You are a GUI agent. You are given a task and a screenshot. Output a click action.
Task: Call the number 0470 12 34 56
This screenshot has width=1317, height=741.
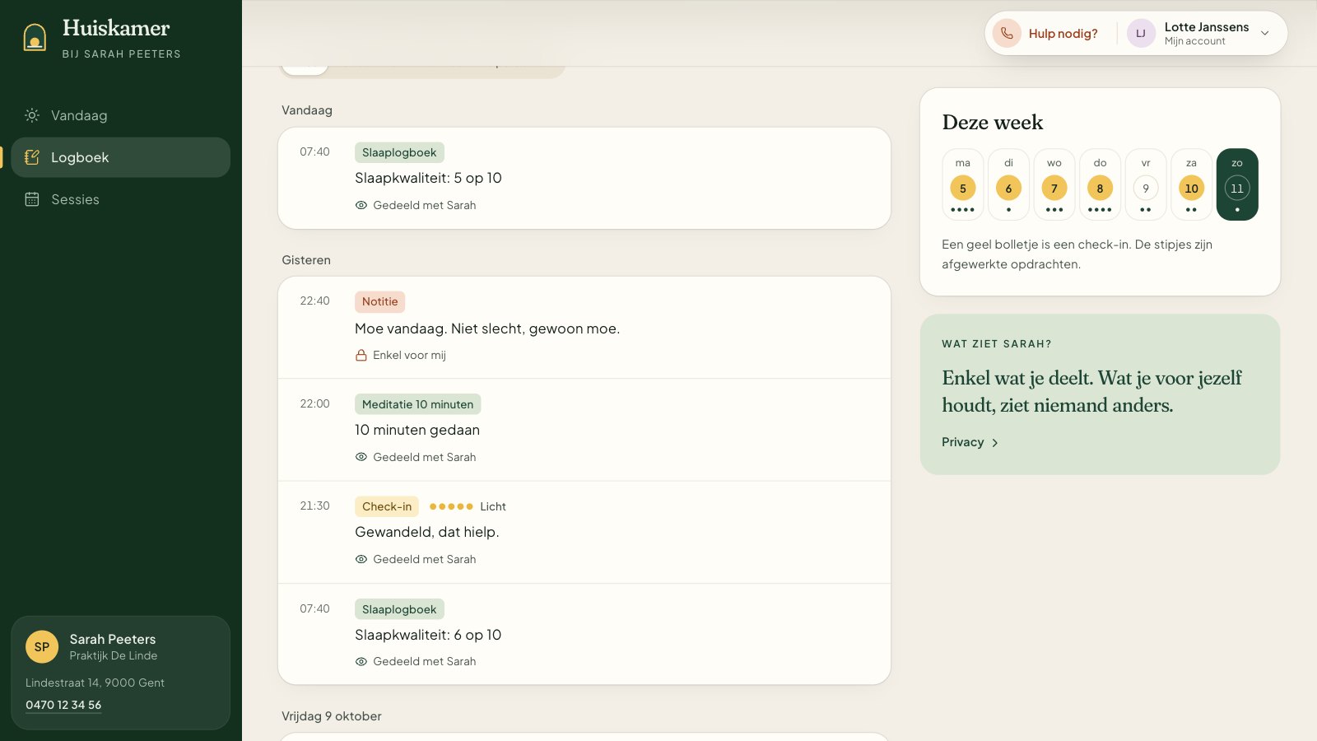tap(63, 705)
